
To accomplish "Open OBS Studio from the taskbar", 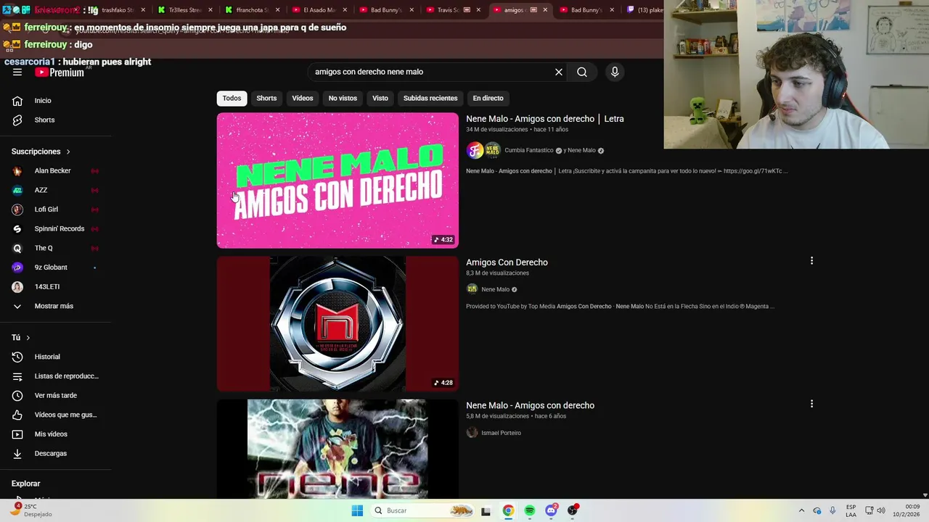I will [x=573, y=510].
